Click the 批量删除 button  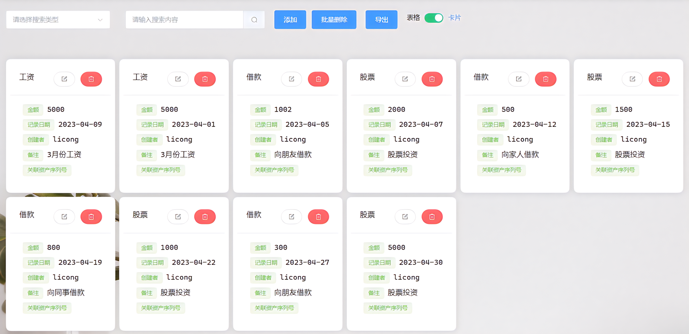pos(334,20)
